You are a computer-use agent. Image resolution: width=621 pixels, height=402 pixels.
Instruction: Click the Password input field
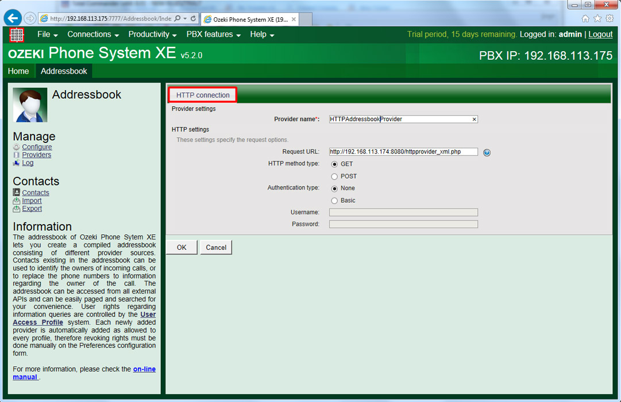(403, 224)
